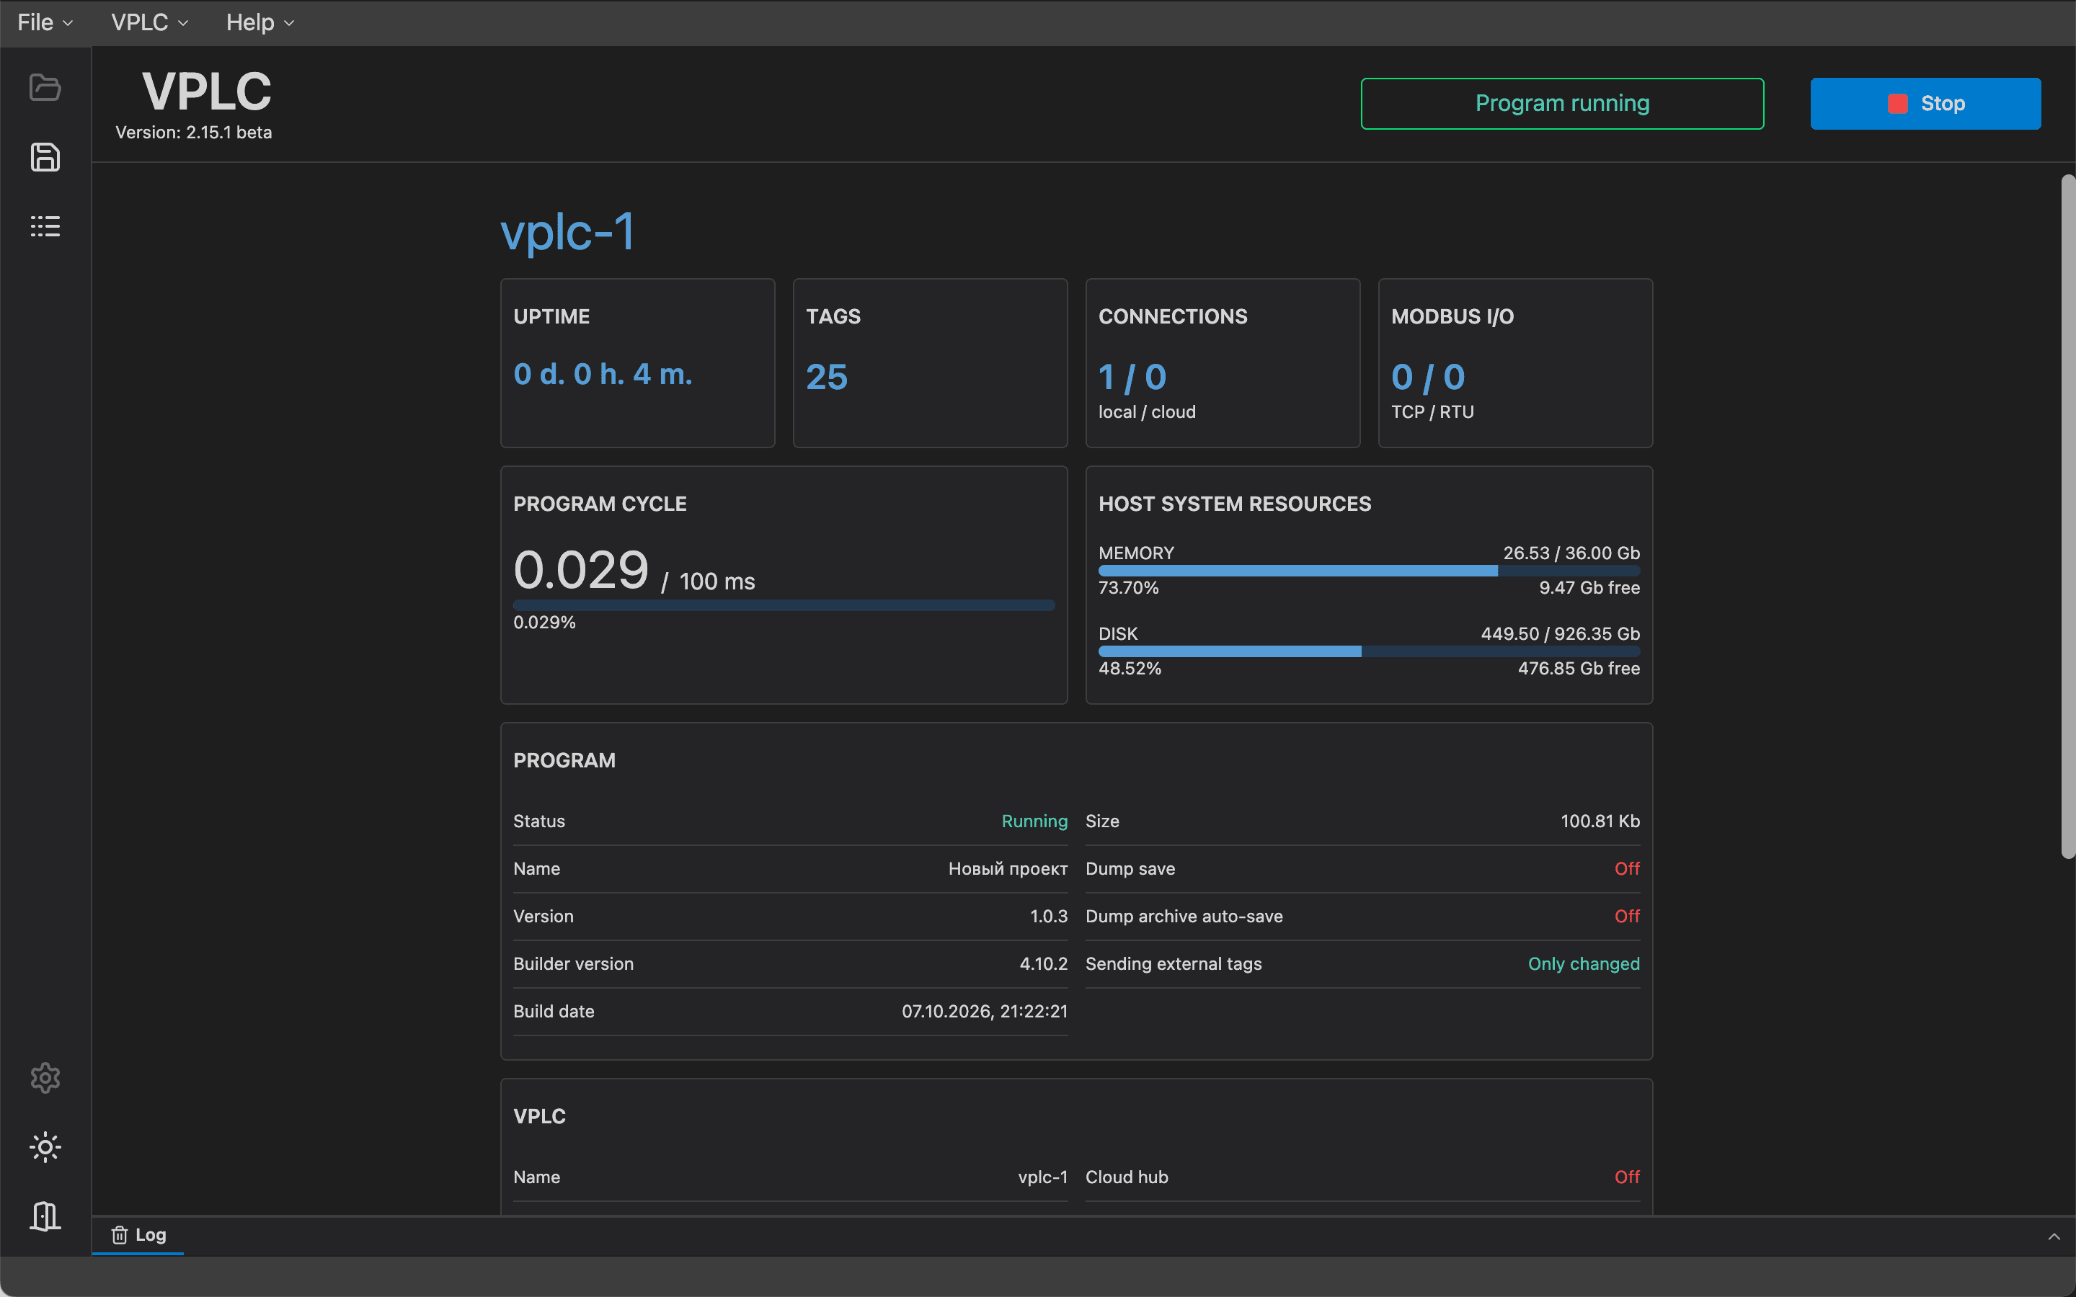Click the program cycle progress bar
The height and width of the screenshot is (1297, 2076).
click(784, 605)
